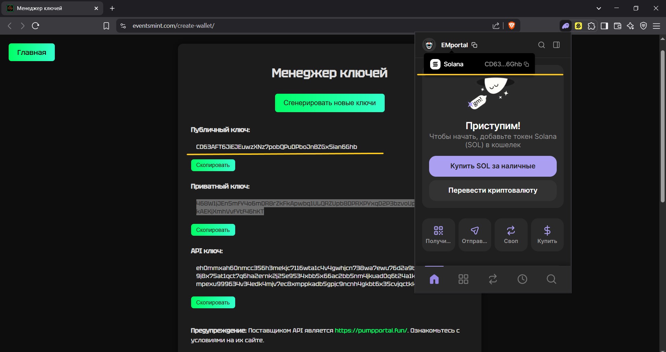Click the Buy dollar sign tile
Screen dimensions: 666x352
pos(547,235)
